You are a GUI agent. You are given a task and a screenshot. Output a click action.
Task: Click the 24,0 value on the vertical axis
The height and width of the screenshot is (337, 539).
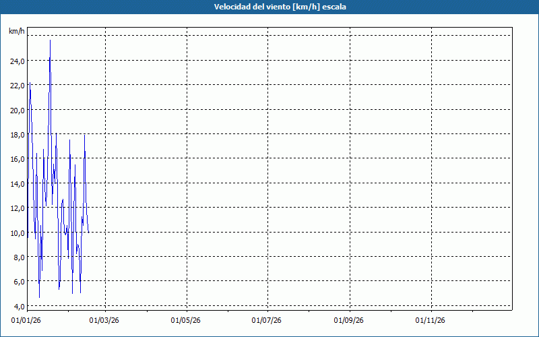coord(18,61)
